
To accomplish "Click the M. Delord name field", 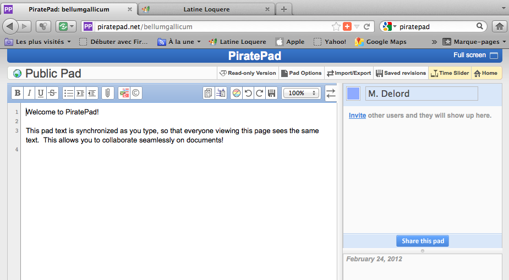I will click(x=422, y=94).
